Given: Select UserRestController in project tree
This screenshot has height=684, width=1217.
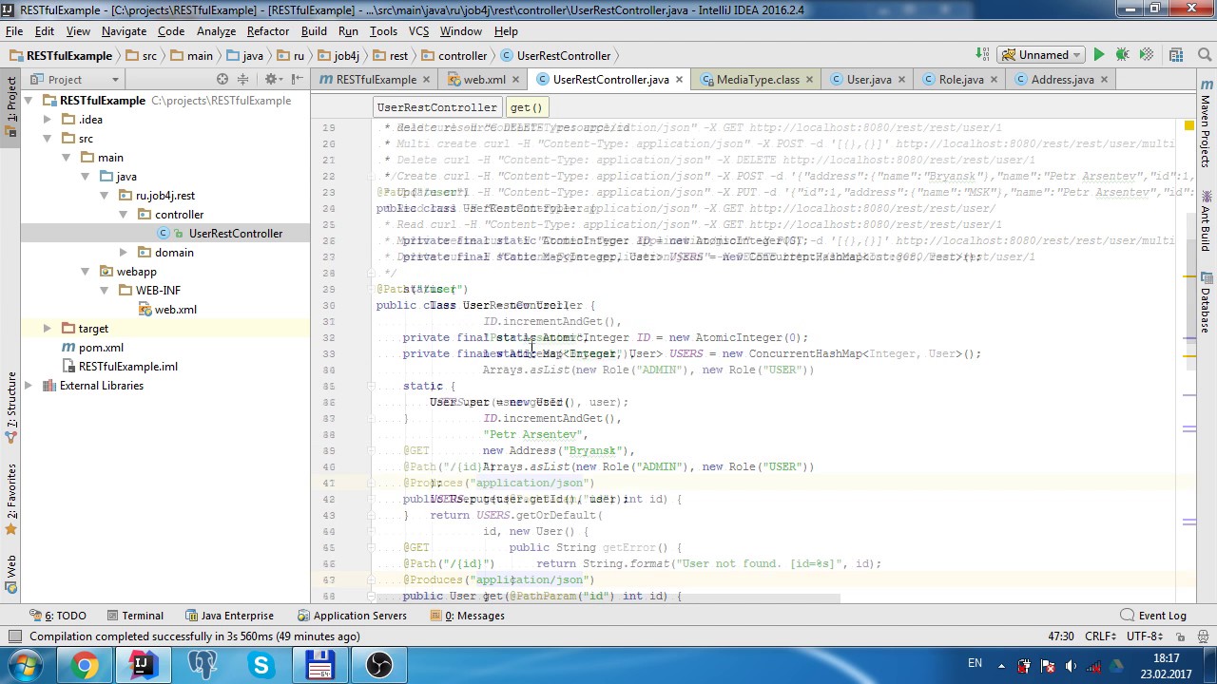Looking at the screenshot, I should pos(235,234).
